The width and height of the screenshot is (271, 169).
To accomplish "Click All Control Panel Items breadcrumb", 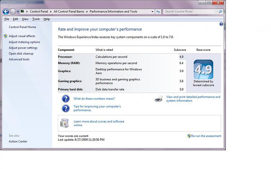I will [69, 12].
